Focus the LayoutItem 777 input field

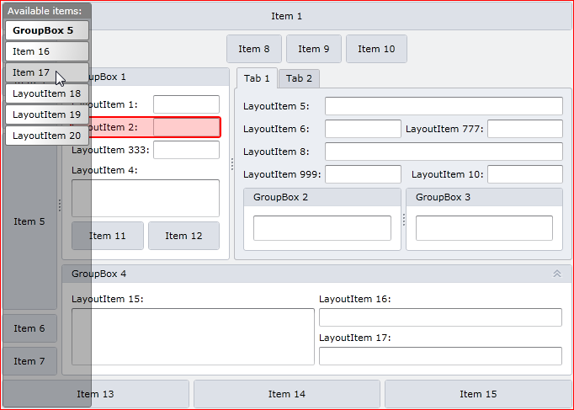coord(525,129)
